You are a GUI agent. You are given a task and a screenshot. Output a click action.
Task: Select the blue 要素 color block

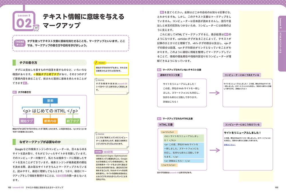(51, 100)
